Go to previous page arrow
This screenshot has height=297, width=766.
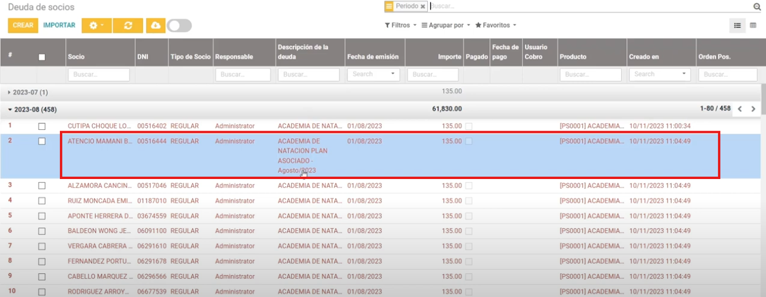(x=739, y=109)
